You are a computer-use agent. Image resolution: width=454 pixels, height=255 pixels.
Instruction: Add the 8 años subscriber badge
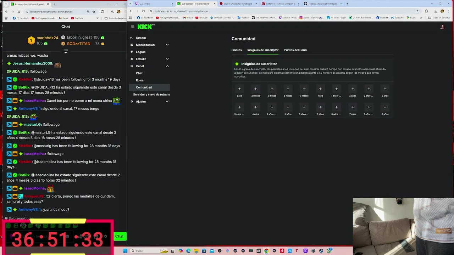point(385,107)
